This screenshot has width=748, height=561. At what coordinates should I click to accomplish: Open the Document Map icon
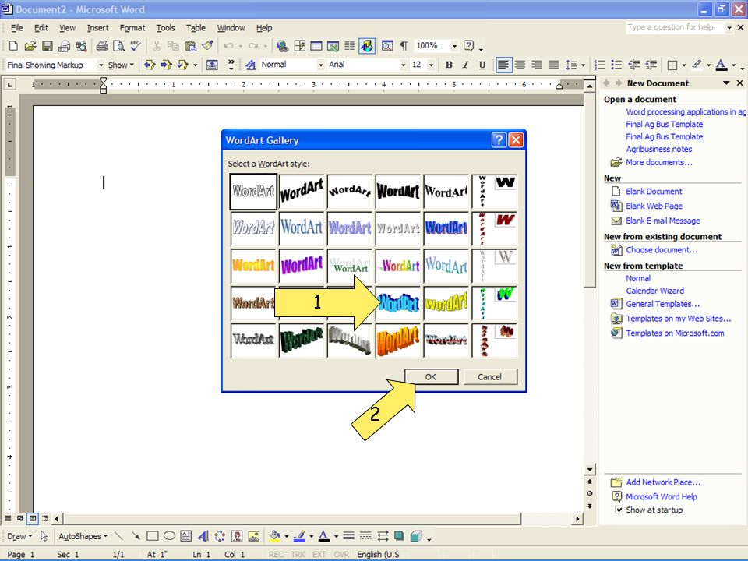387,46
